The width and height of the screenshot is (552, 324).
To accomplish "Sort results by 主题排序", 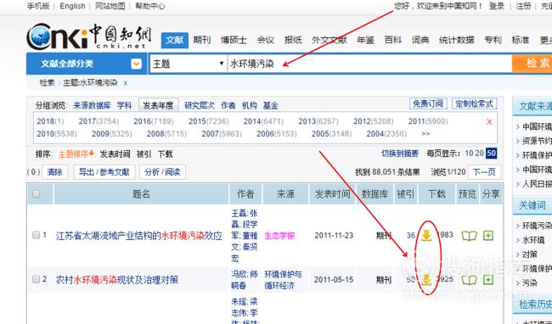I will [x=76, y=154].
